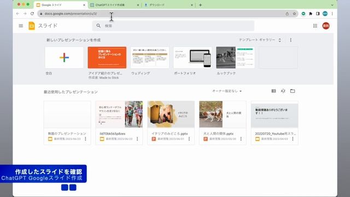Toggle the browser side panel

click(x=318, y=14)
